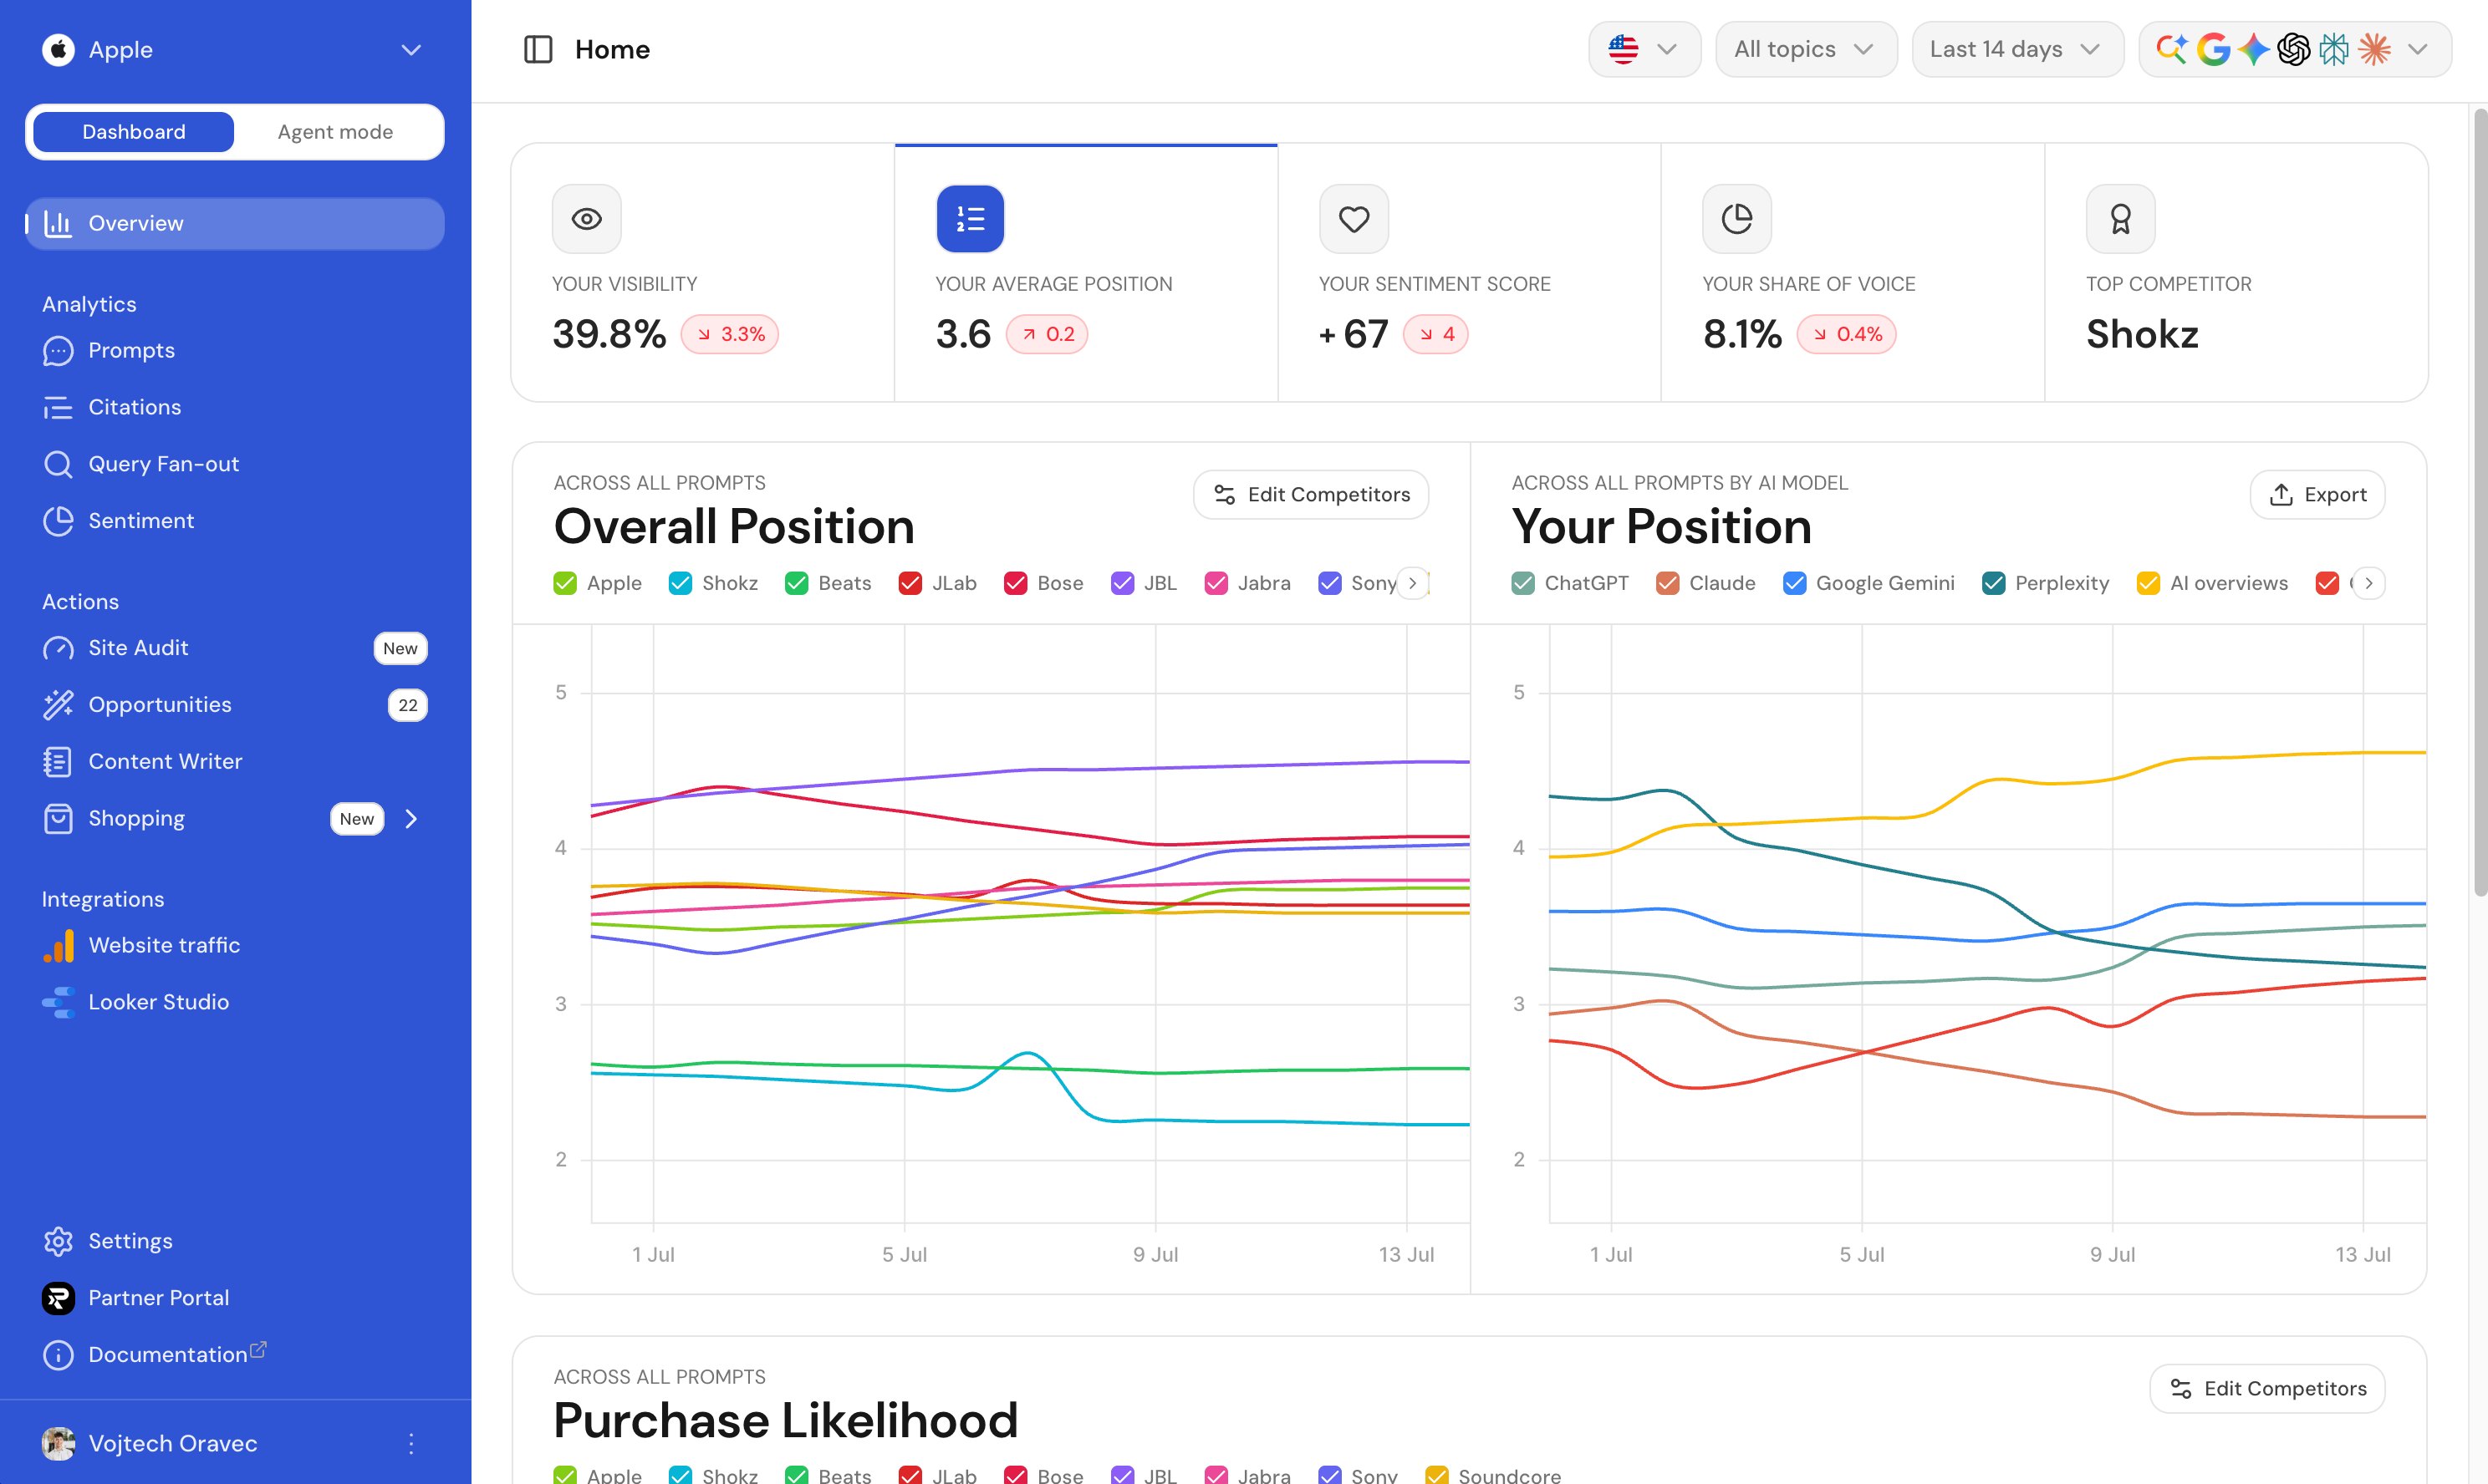Click the award icon on Top Competitor card
Viewport: 2488px width, 1484px height.
tap(2120, 218)
